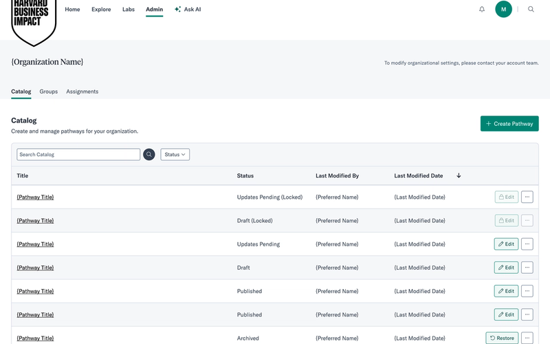550x344 pixels.
Task: Switch to the Assignments tab
Action: 82,92
